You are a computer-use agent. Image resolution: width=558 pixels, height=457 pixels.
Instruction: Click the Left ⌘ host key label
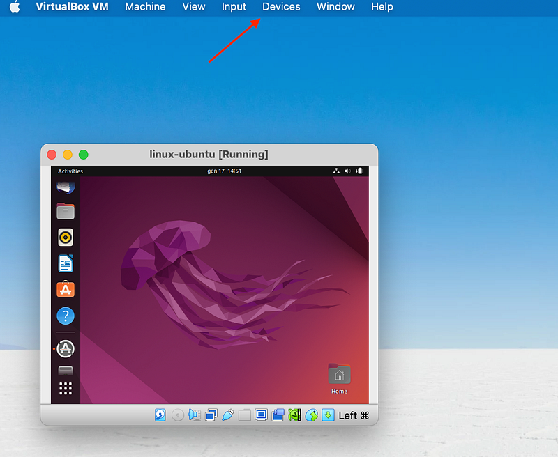(x=354, y=415)
